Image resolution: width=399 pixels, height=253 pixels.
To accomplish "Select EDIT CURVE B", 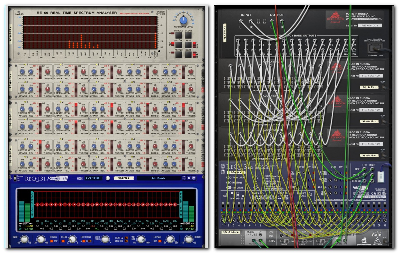I will click(x=90, y=241).
